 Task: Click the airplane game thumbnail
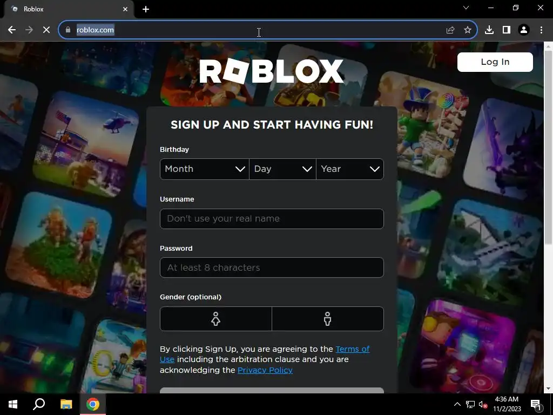pos(490,252)
